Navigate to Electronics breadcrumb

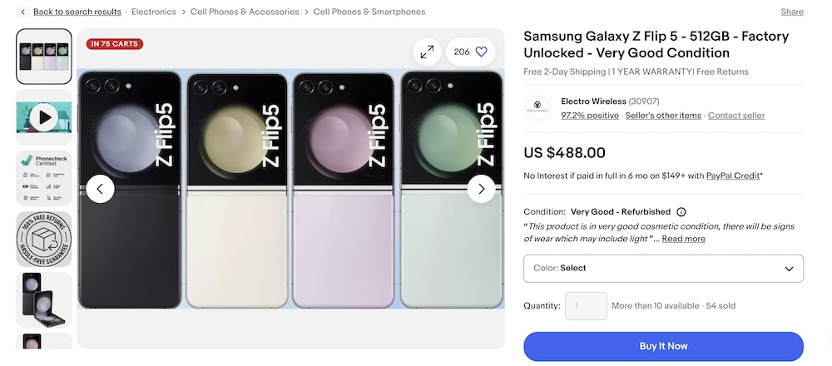point(154,12)
